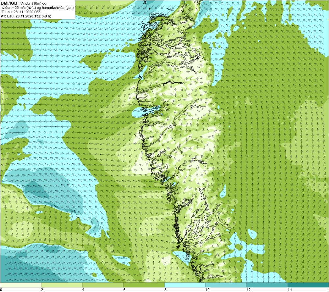The width and height of the screenshot is (329, 292).
Task: Click the 8–10 m/s light cyan swatch
Action: point(185,285)
